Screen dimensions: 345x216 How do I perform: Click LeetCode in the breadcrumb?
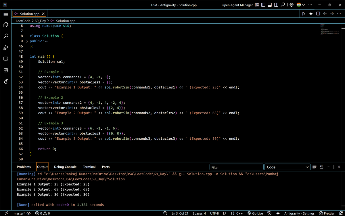(23, 21)
